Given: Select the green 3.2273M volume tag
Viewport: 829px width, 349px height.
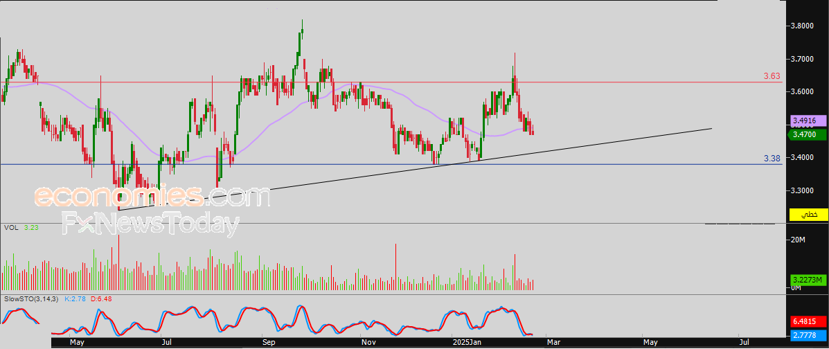Looking at the screenshot, I should click(x=808, y=280).
